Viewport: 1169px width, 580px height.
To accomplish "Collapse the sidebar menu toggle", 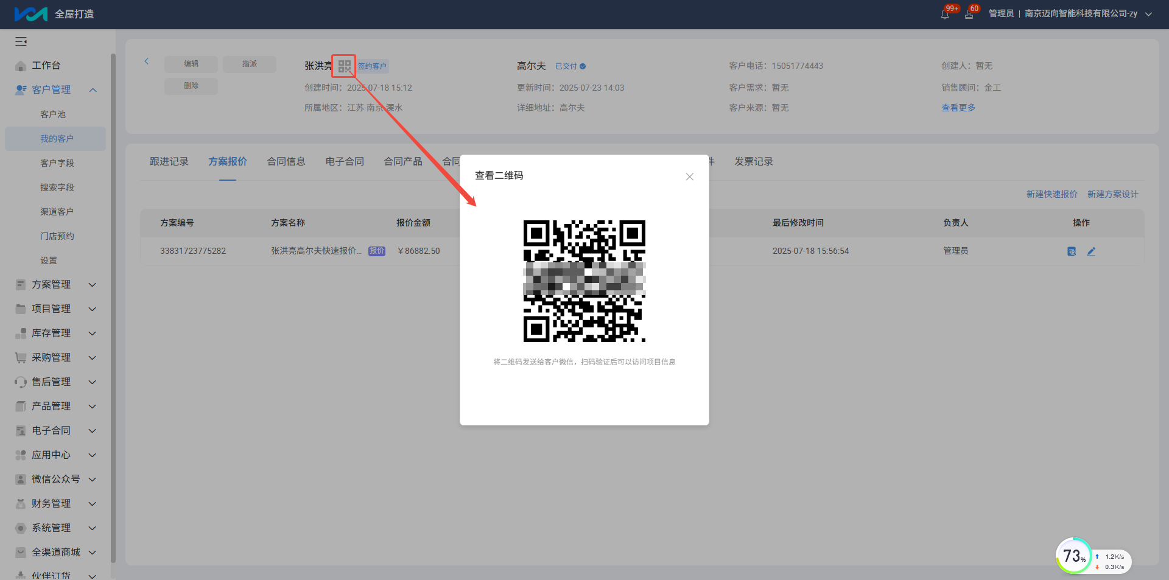I will 21,41.
